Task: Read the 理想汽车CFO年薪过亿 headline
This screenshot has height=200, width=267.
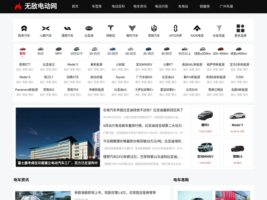Action: click(143, 157)
